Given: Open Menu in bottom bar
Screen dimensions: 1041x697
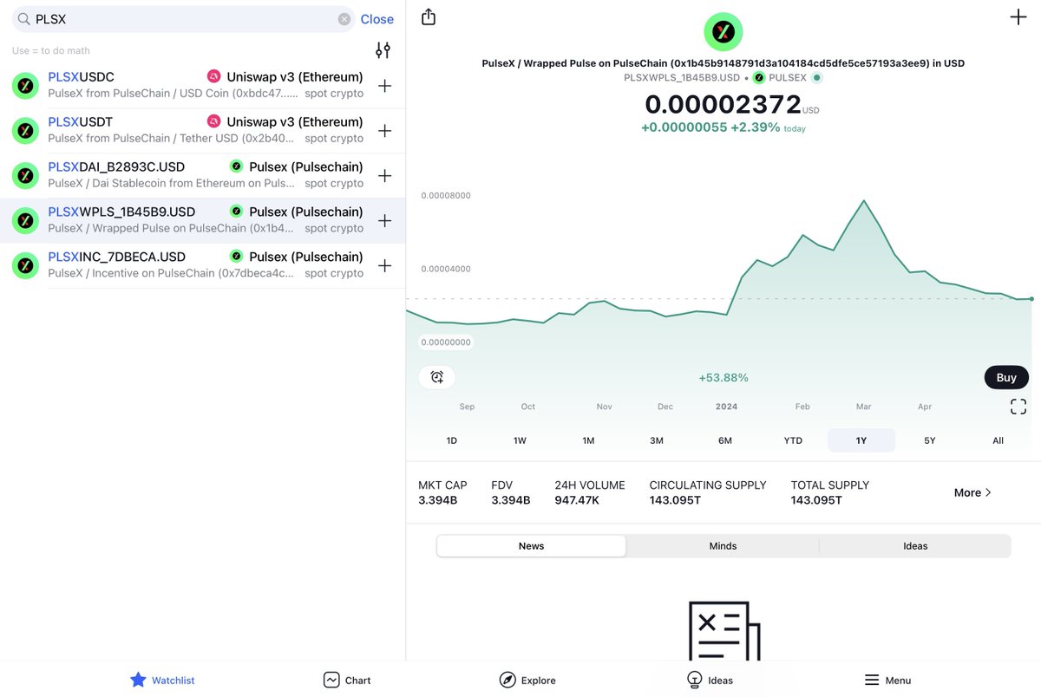Looking at the screenshot, I should coord(887,681).
